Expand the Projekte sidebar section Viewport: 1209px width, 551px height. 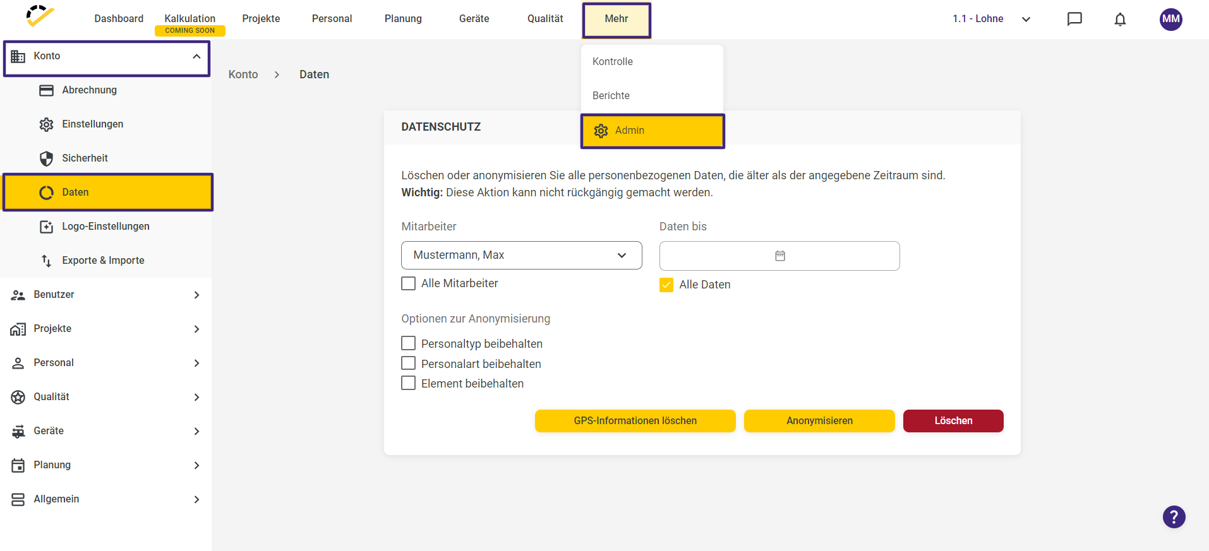click(x=196, y=329)
